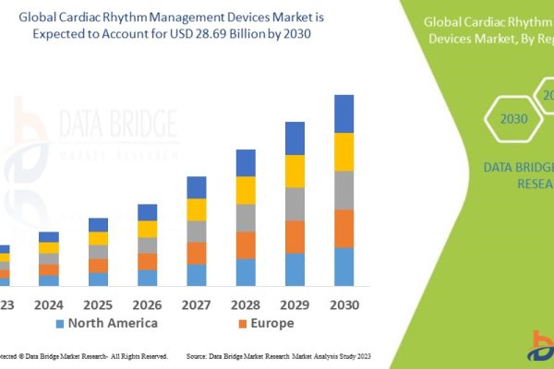This screenshot has height=369, width=554.
Task: Click the 2029 axis year label
Action: click(x=295, y=305)
